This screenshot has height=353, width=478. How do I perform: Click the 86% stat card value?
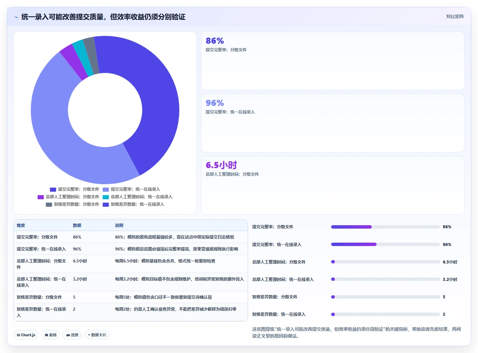(215, 41)
